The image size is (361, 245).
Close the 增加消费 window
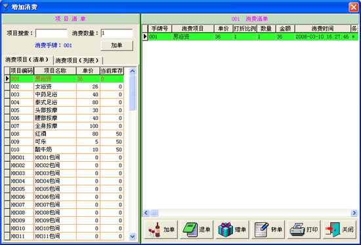(x=353, y=7)
